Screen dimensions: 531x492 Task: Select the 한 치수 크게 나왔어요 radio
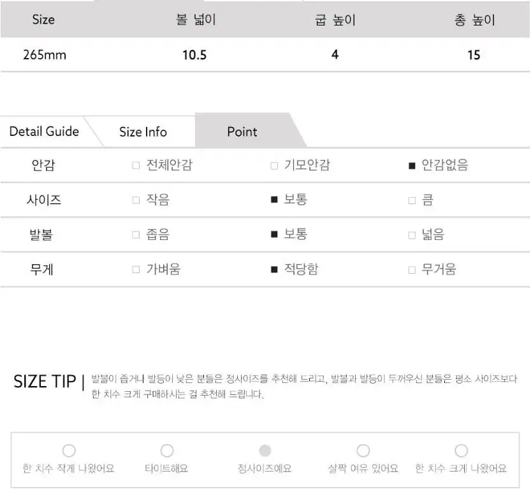pos(462,451)
